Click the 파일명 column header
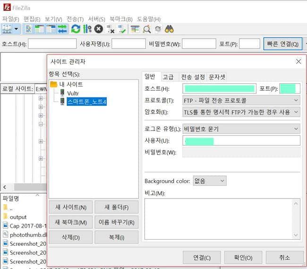The height and width of the screenshot is (269, 307). [11, 198]
